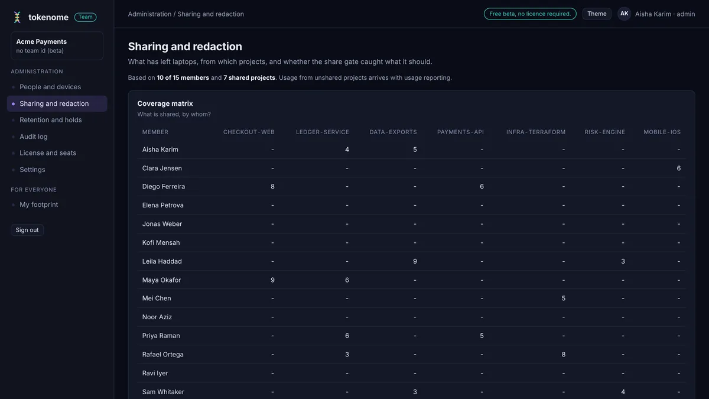Go to People and devices
709x399 pixels.
pyautogui.click(x=57, y=87)
